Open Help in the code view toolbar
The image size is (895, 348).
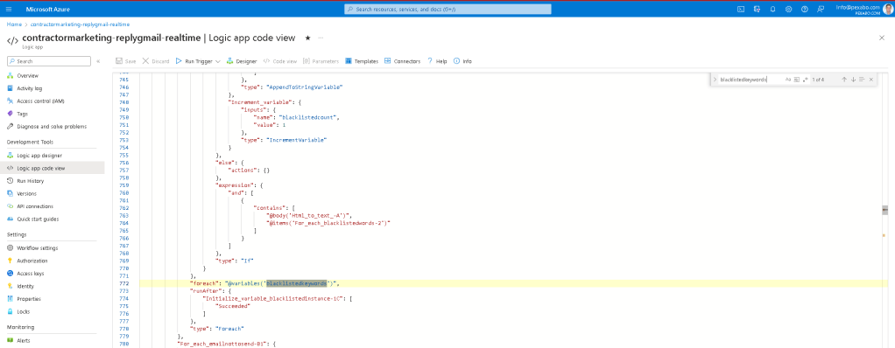[437, 61]
